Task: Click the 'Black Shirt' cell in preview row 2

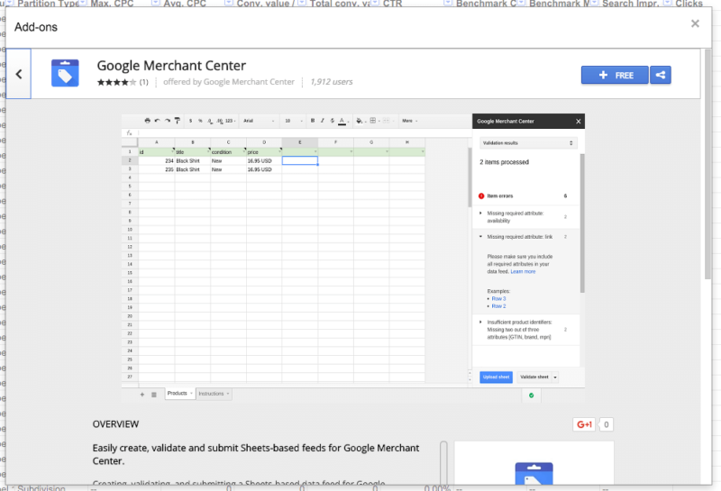Action: coord(193,161)
